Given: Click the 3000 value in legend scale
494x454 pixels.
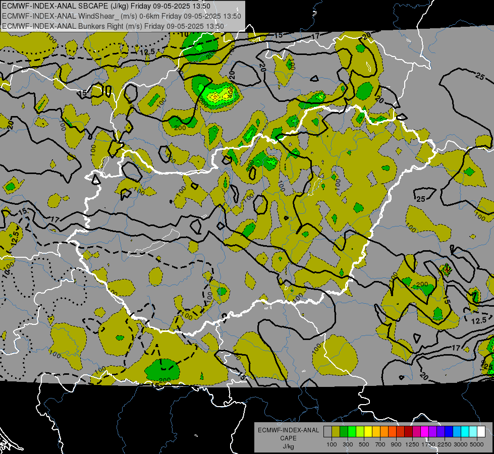Looking at the screenshot, I should [461, 444].
